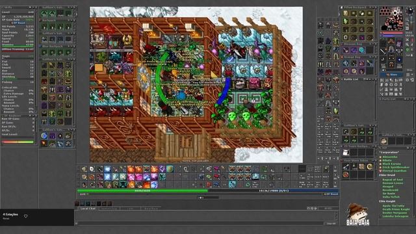Click the cyan orb item in the right bag

(x=362, y=50)
